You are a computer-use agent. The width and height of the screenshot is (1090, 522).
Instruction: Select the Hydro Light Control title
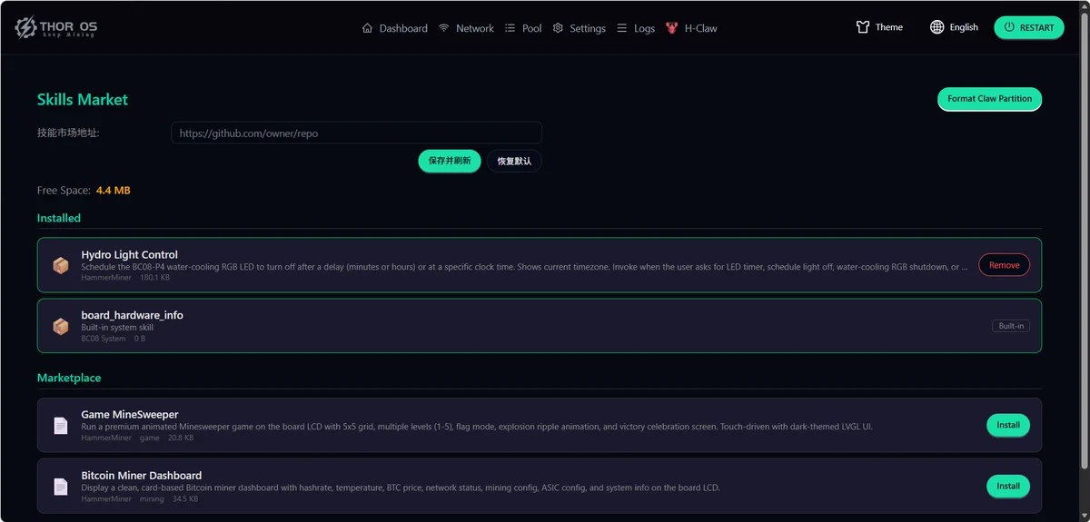pyautogui.click(x=130, y=255)
